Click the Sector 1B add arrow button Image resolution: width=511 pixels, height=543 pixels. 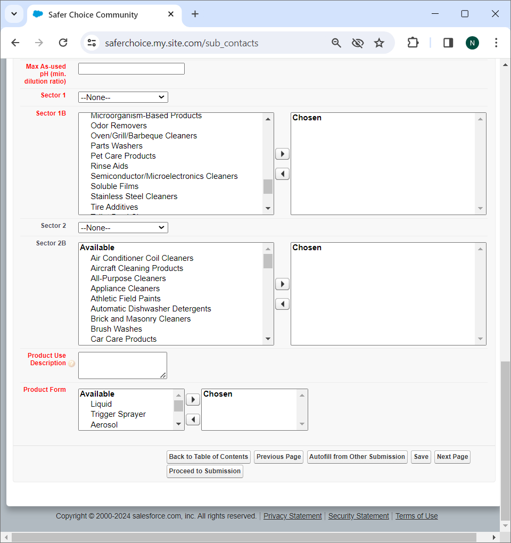coord(282,154)
